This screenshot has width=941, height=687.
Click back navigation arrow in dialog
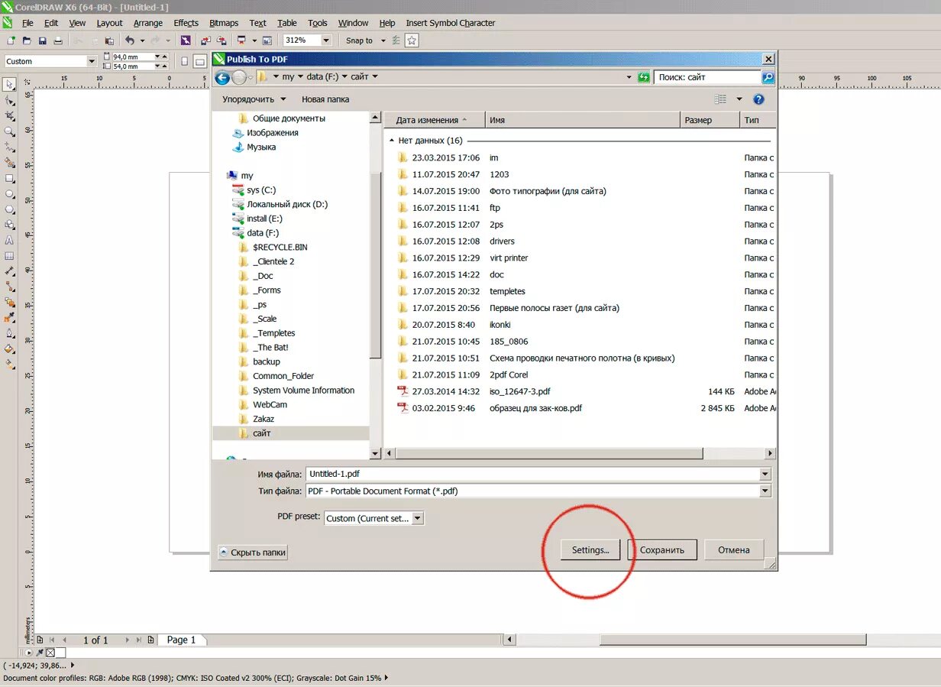[x=222, y=77]
